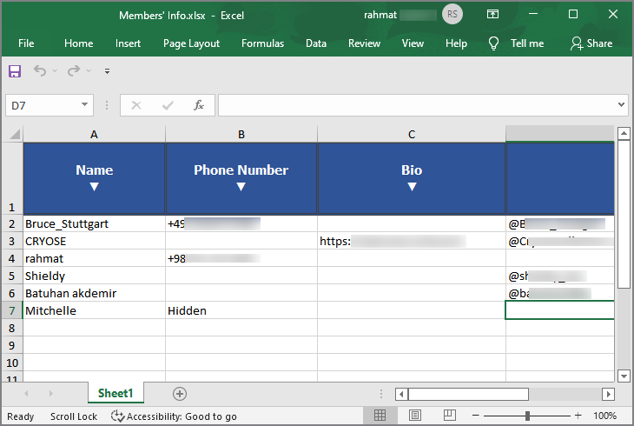Expand the Name Box dropdown
The image size is (634, 426).
click(x=84, y=105)
